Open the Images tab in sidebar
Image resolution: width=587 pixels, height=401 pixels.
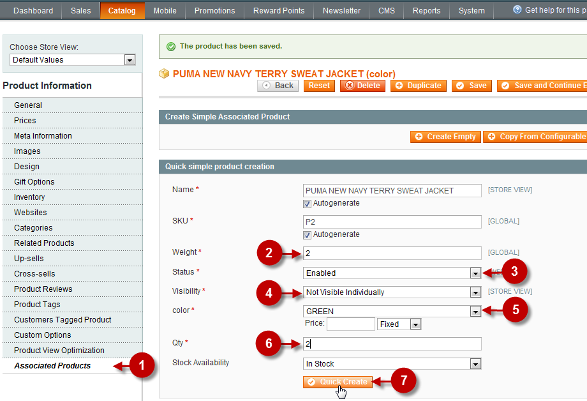[73, 151]
